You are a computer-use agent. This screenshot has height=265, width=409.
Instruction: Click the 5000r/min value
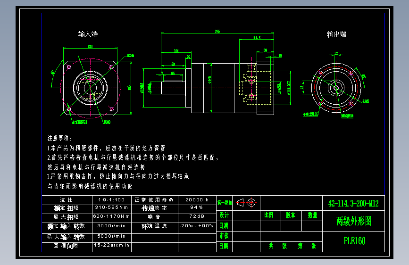click(112, 236)
